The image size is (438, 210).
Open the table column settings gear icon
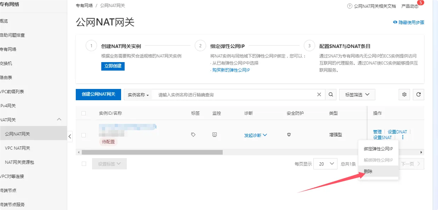click(x=404, y=94)
